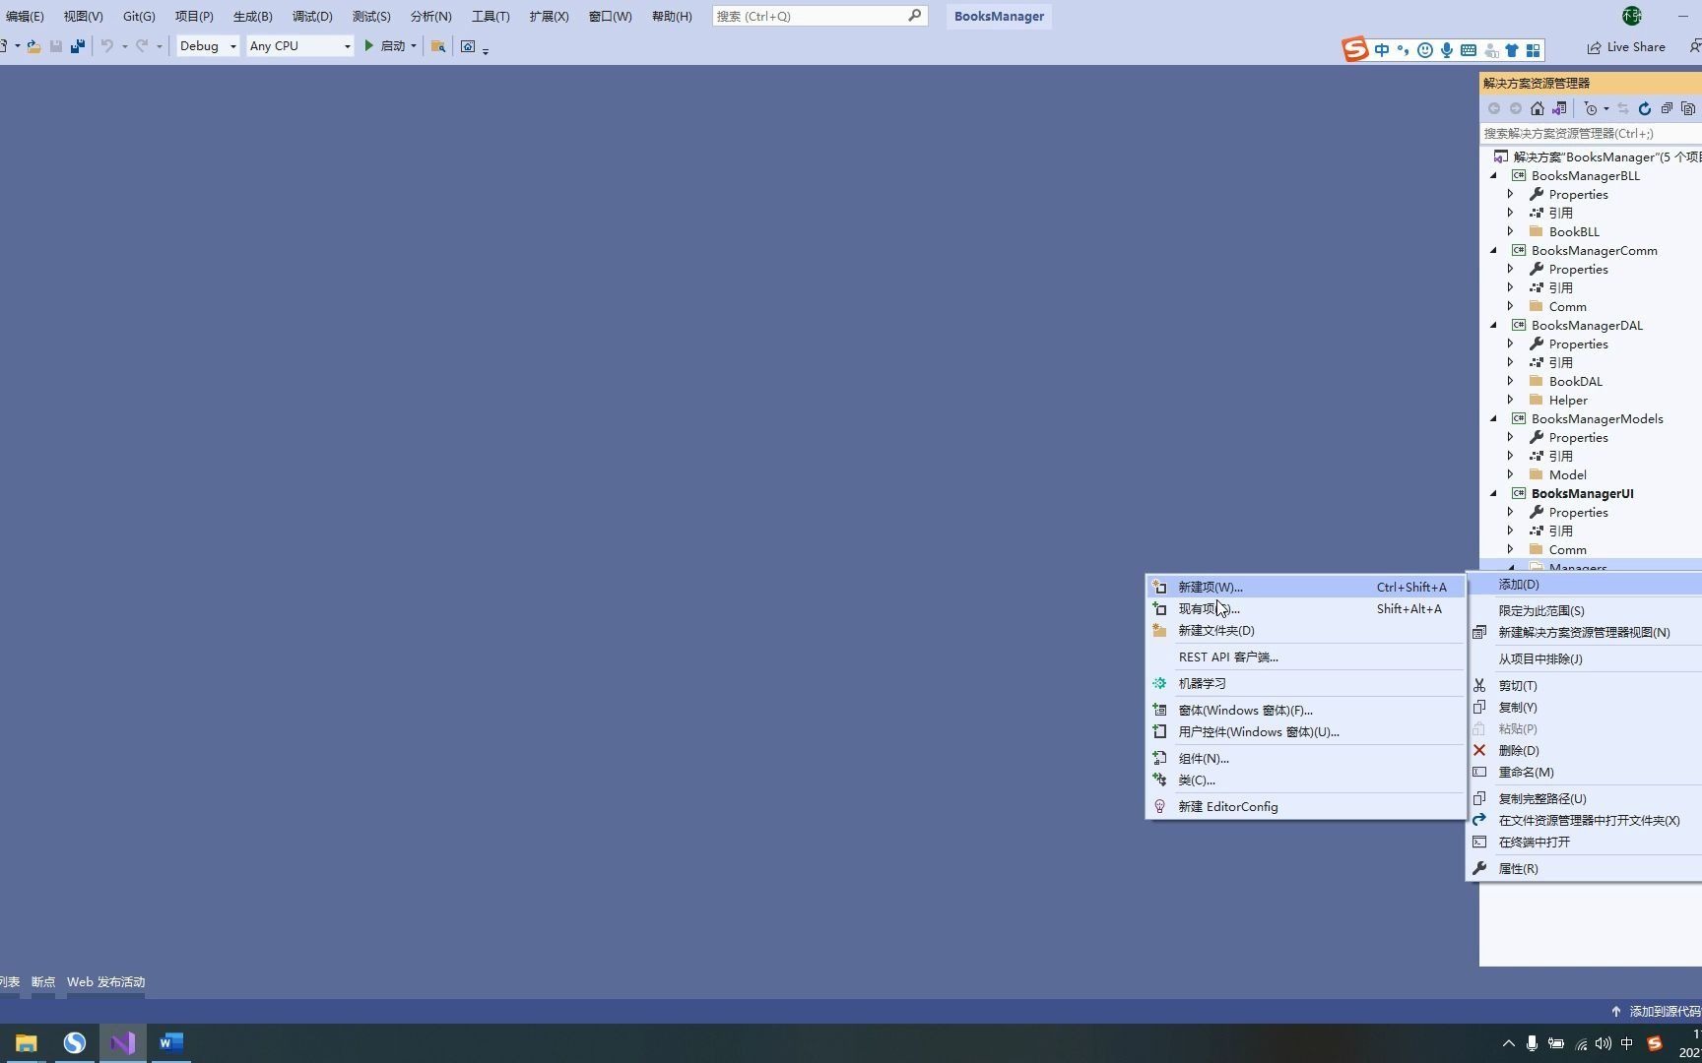Open Web 发布活动 bottom tab

tap(105, 981)
